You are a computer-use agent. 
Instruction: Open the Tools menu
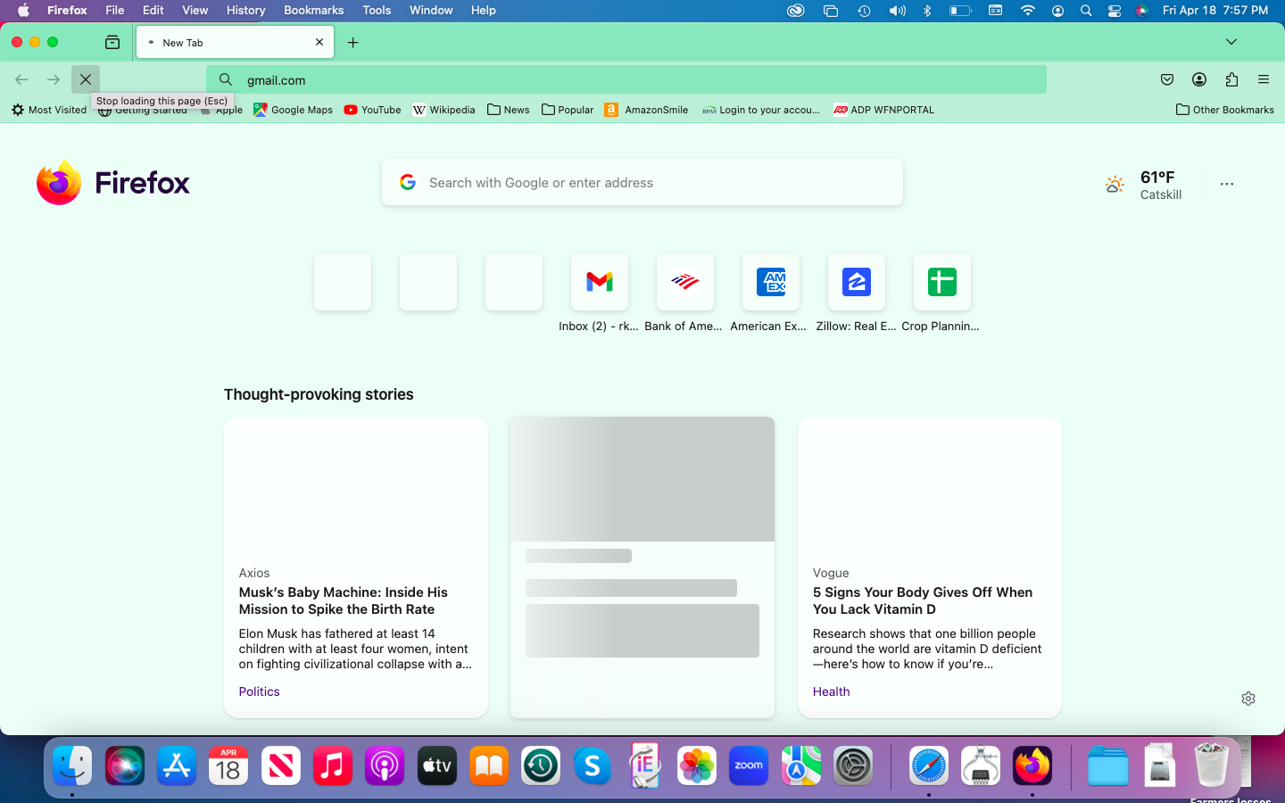coord(377,10)
